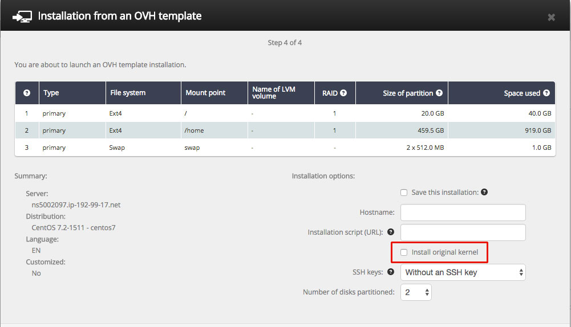571x327 pixels.
Task: Click the help icon in table header first column
Action: (27, 93)
